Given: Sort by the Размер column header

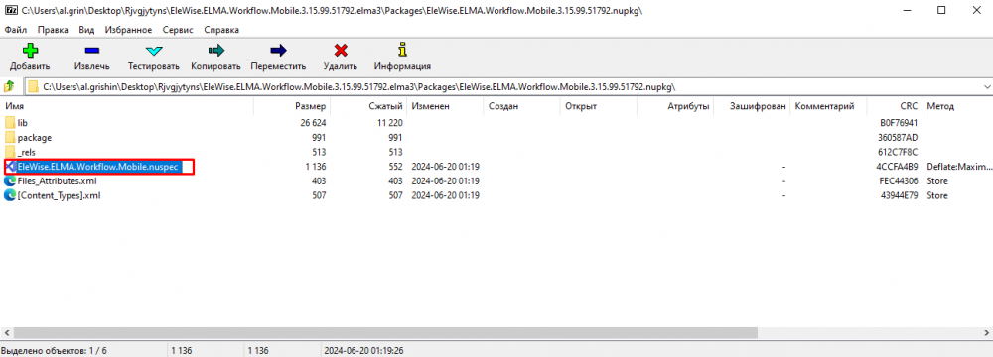Looking at the screenshot, I should pyautogui.click(x=291, y=106).
